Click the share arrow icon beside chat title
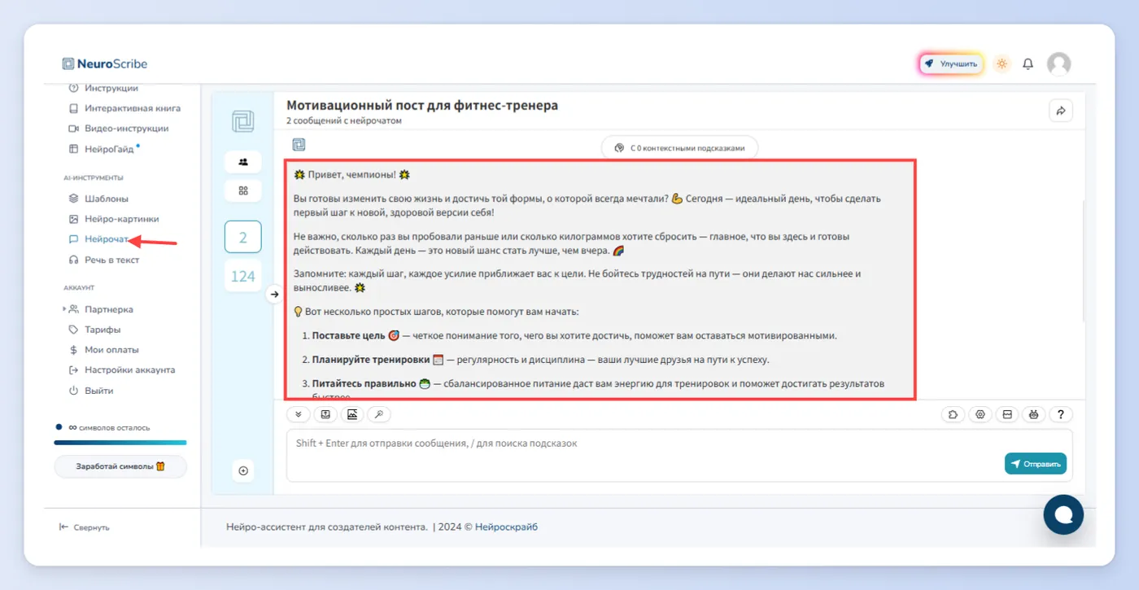Image resolution: width=1139 pixels, height=590 pixels. point(1061,111)
